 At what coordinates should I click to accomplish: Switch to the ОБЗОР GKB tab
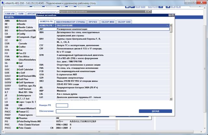(124, 22)
